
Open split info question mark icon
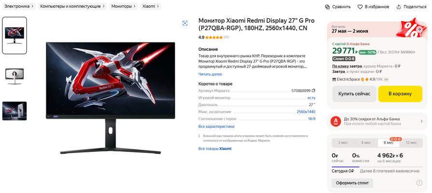(x=419, y=183)
